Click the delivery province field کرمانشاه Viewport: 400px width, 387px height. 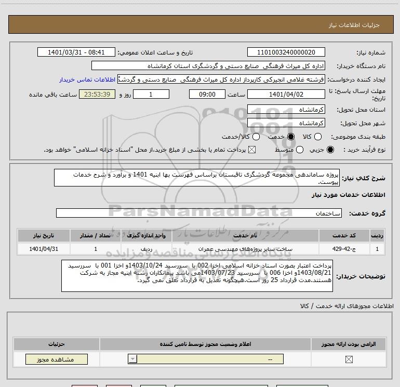tap(286, 110)
